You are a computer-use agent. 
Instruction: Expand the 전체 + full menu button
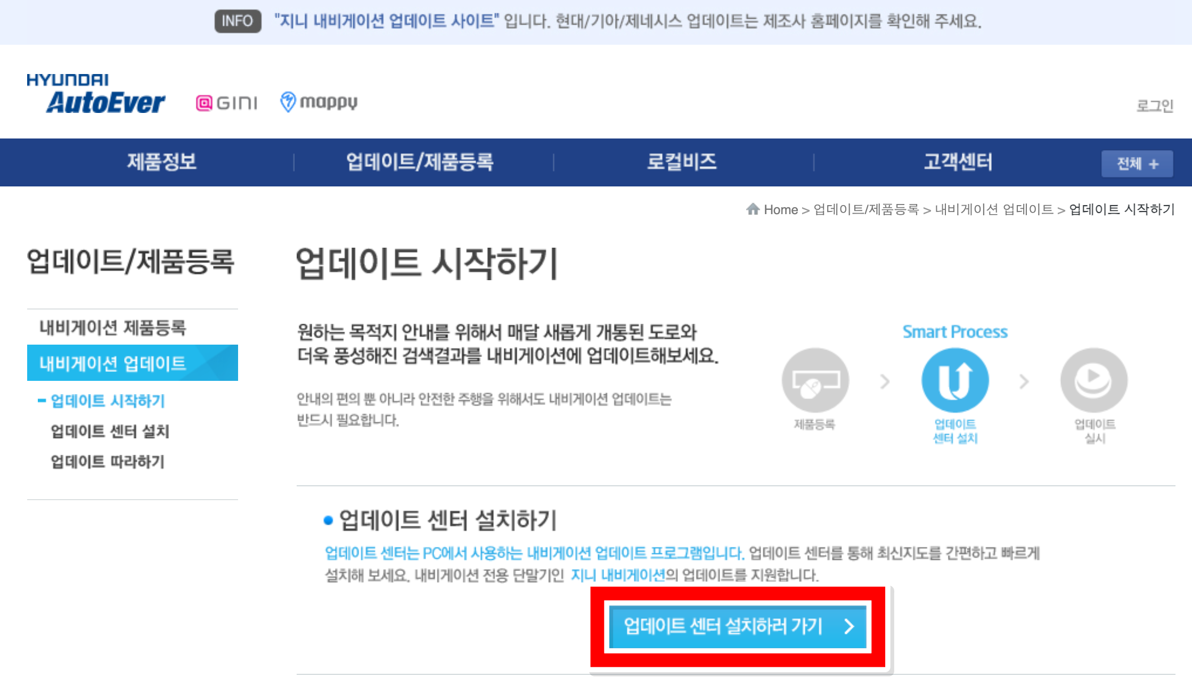click(x=1137, y=164)
